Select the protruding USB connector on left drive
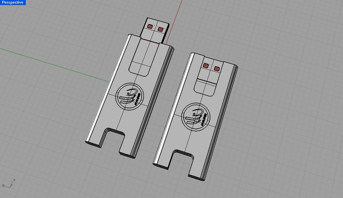Viewport: 343px width, 198px height. [154, 29]
